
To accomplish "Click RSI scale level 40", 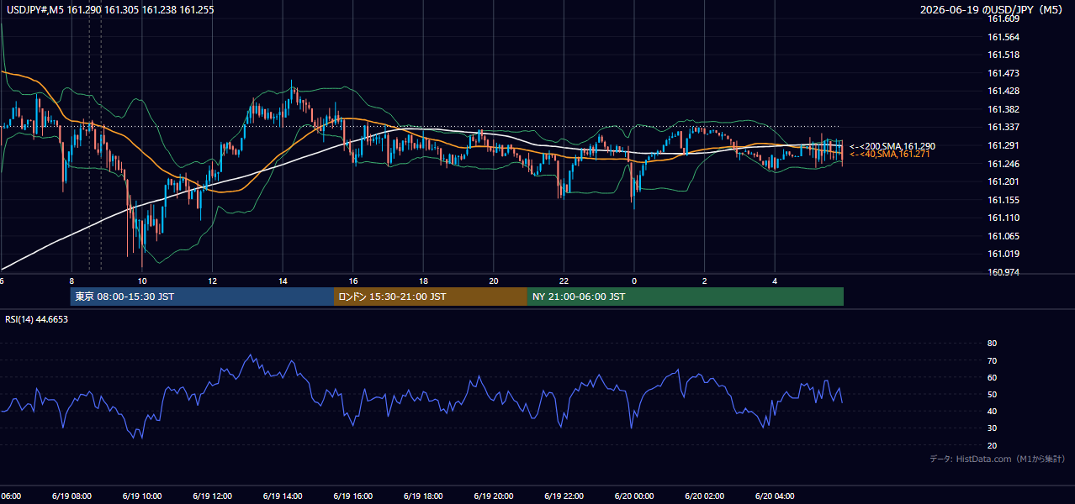I will (x=992, y=411).
